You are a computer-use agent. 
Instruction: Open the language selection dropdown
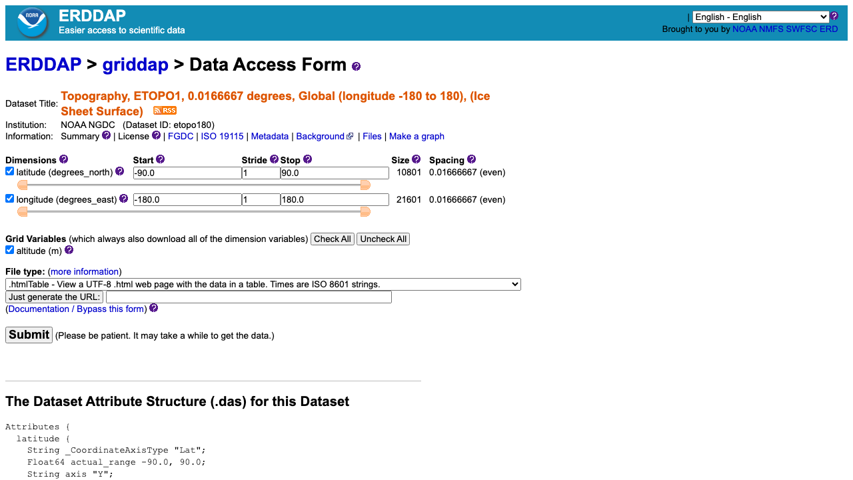pos(760,17)
